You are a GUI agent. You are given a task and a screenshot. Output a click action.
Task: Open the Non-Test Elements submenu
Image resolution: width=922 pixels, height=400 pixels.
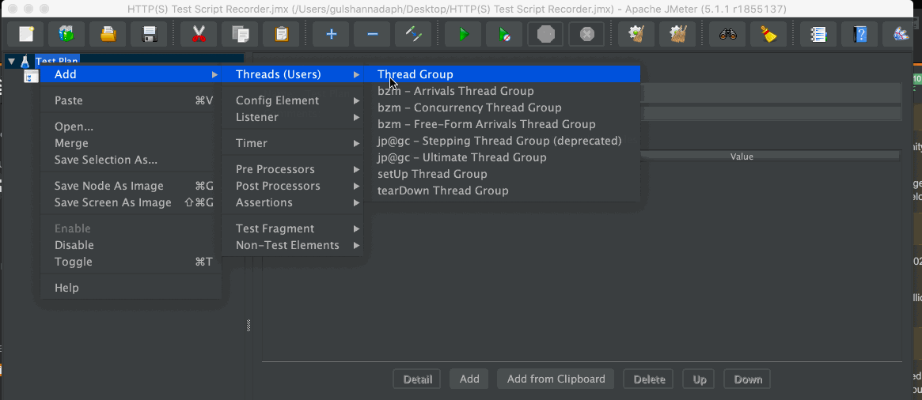(292, 245)
